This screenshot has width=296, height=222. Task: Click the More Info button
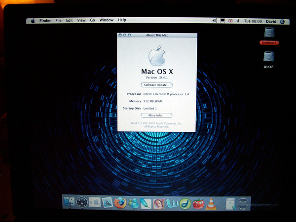tap(156, 115)
